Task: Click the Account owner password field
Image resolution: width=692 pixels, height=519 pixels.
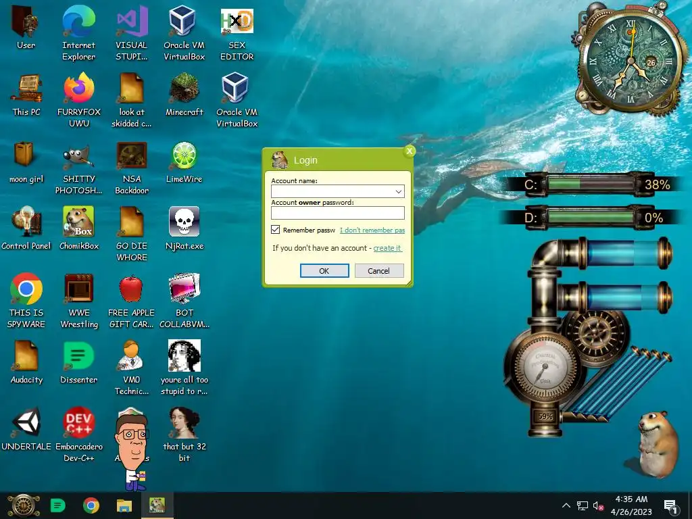Action: (x=338, y=213)
